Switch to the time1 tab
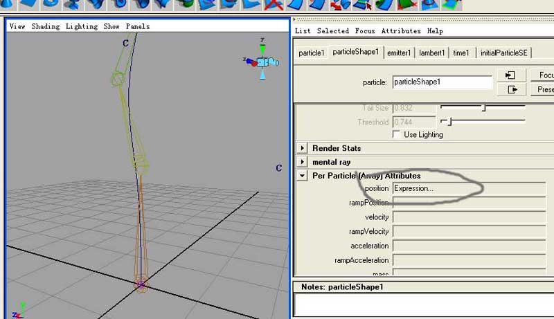The height and width of the screenshot is (319, 554). 461,53
